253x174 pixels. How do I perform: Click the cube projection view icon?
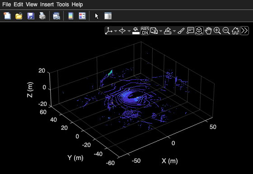(154, 31)
